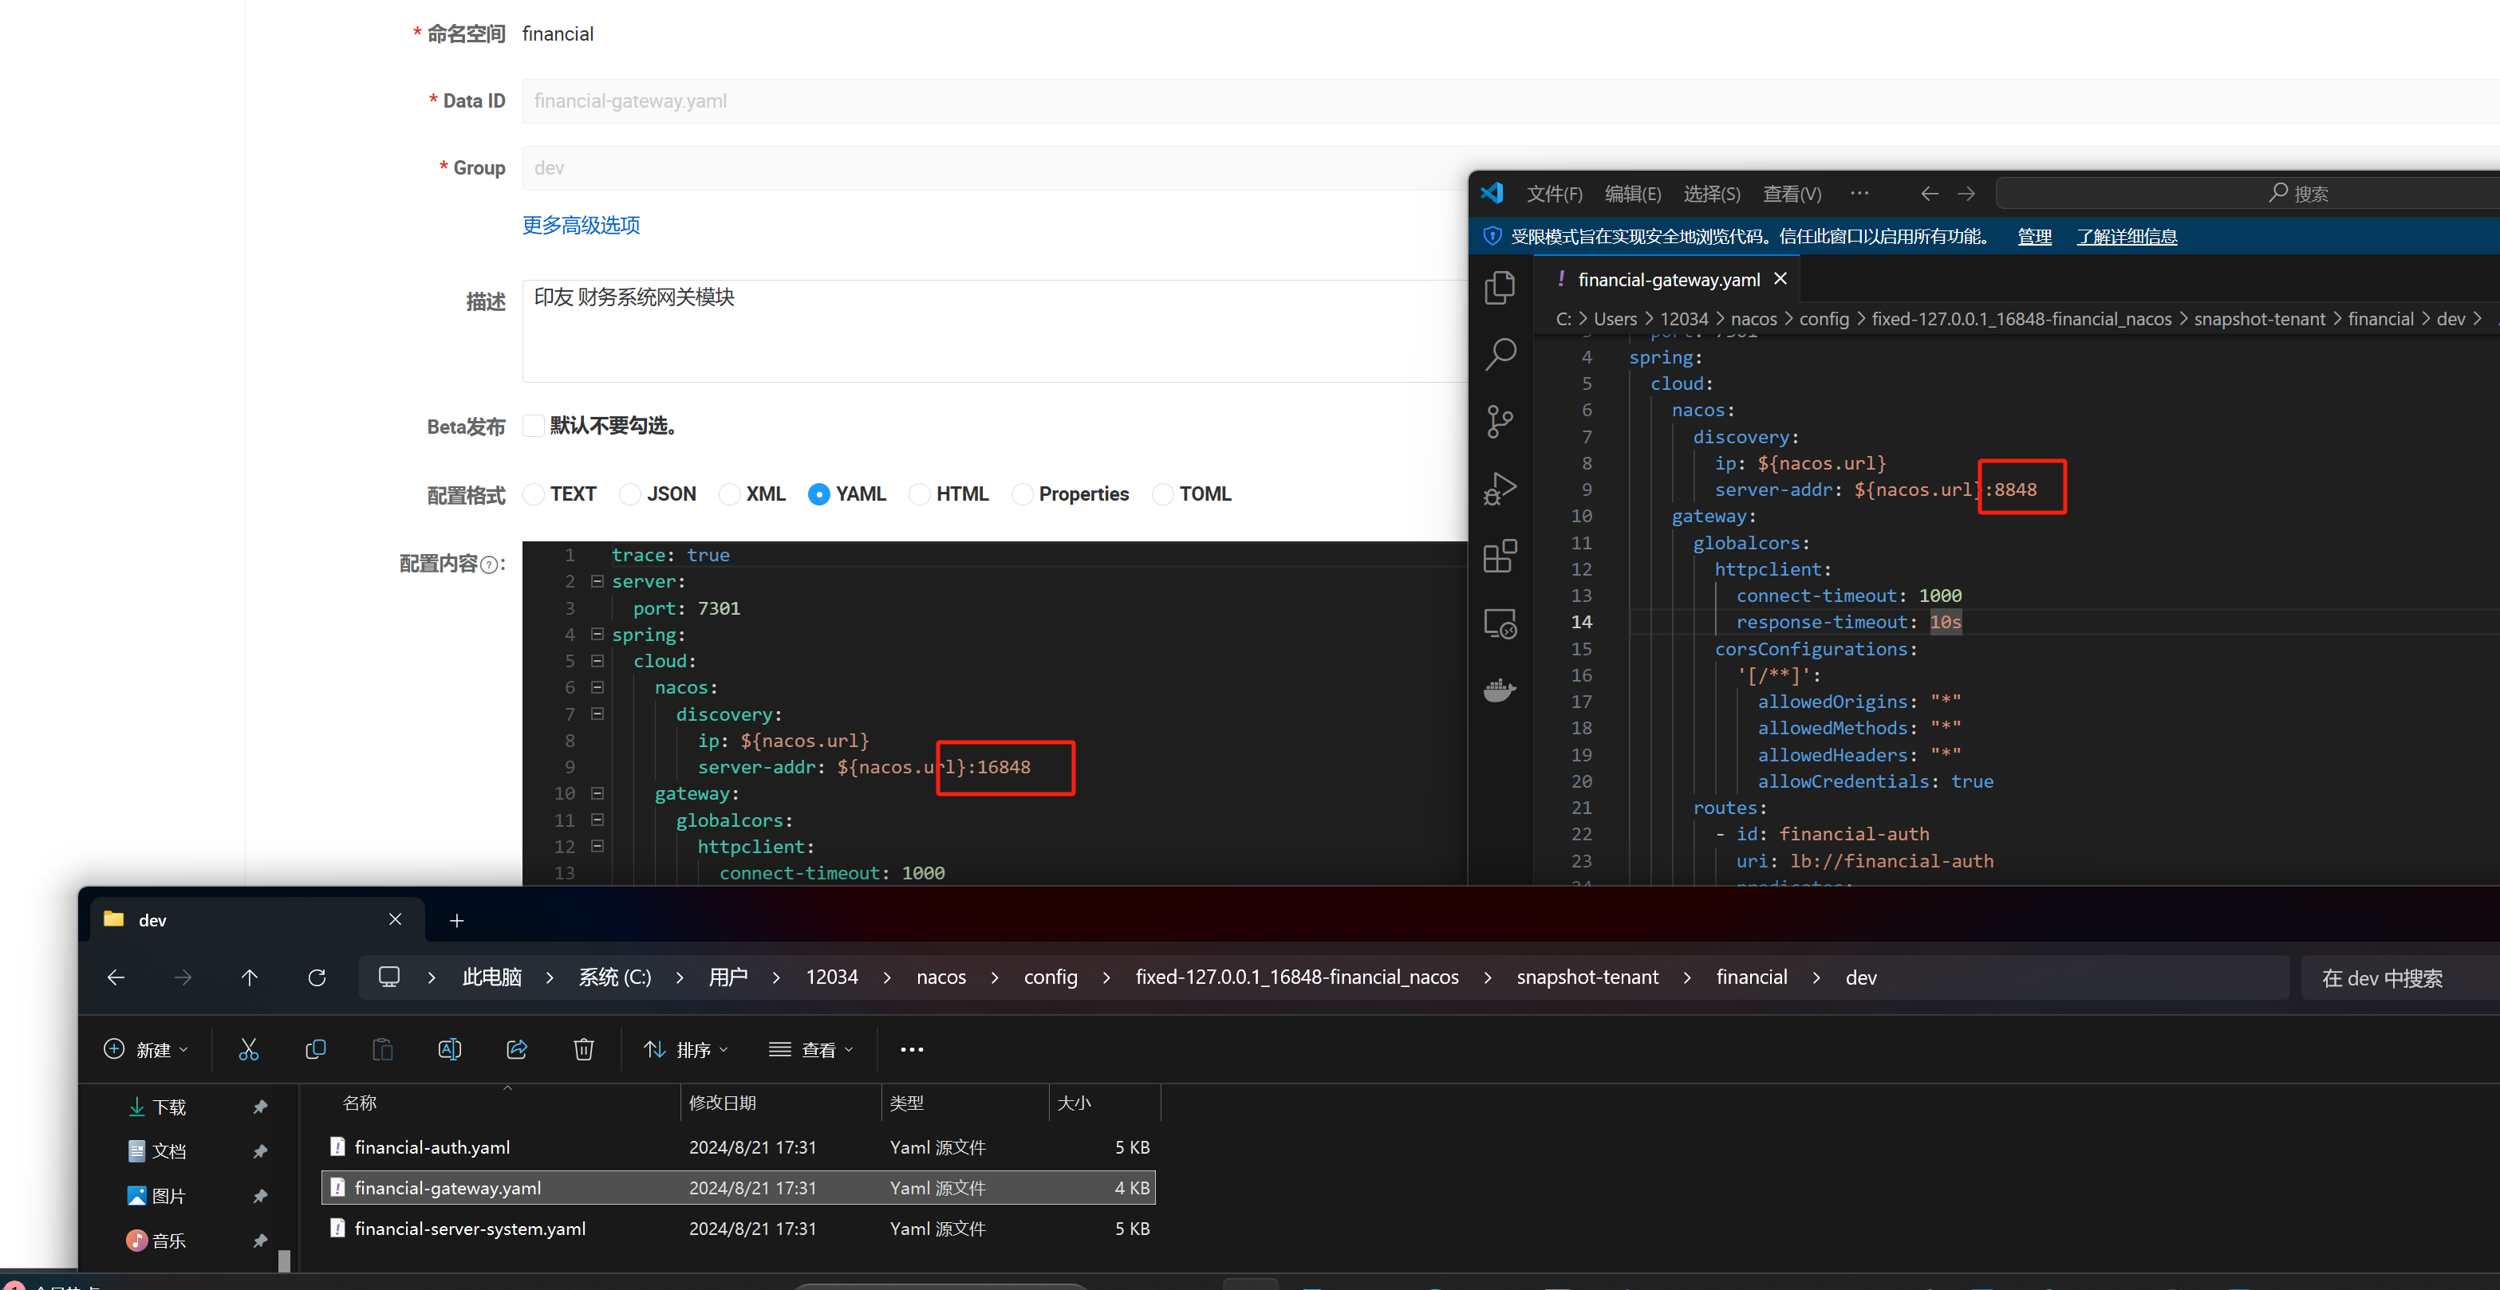Click the VS Code go back arrow
Screen dimensions: 2500x1290
[1930, 194]
